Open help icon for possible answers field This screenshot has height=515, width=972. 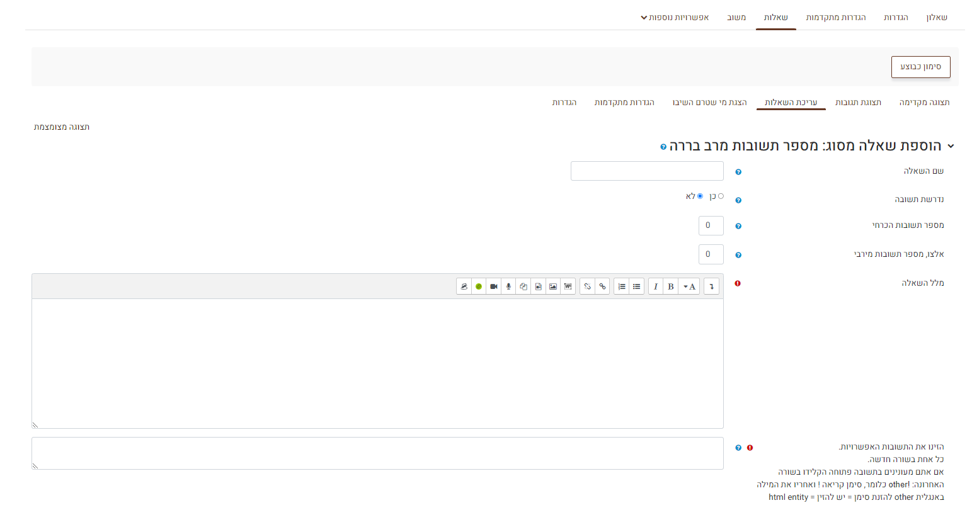(x=738, y=448)
